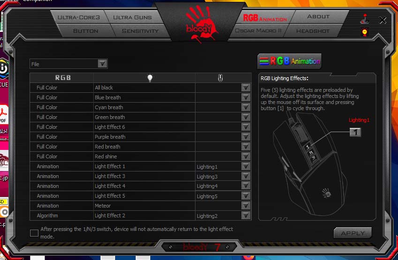Expand the Lighting2 dropdown for Light Effect 2
The height and width of the screenshot is (260, 398).
coord(246,215)
